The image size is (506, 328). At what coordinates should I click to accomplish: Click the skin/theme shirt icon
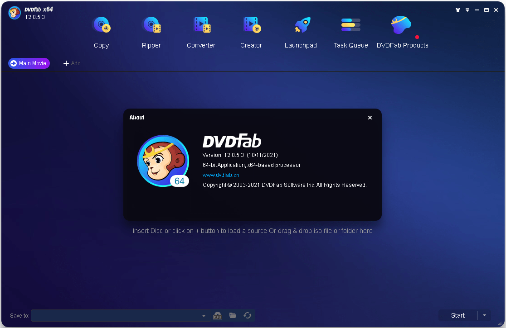tap(457, 10)
